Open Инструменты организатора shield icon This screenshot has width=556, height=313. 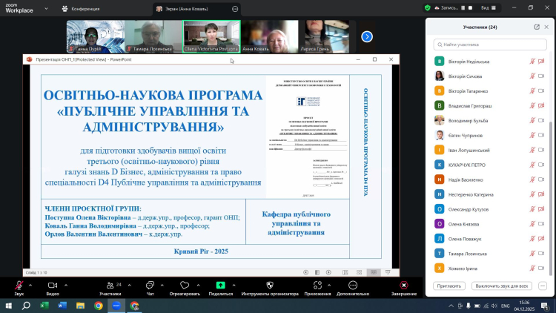tap(269, 285)
